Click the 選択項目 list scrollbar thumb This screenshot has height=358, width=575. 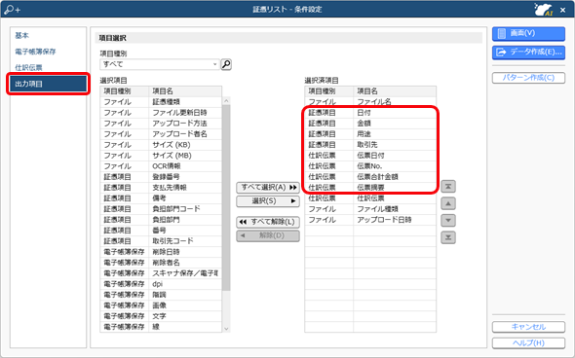(226, 197)
